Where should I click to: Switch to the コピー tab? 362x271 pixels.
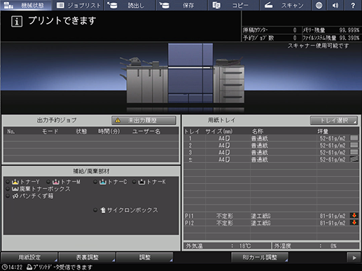(x=233, y=5)
